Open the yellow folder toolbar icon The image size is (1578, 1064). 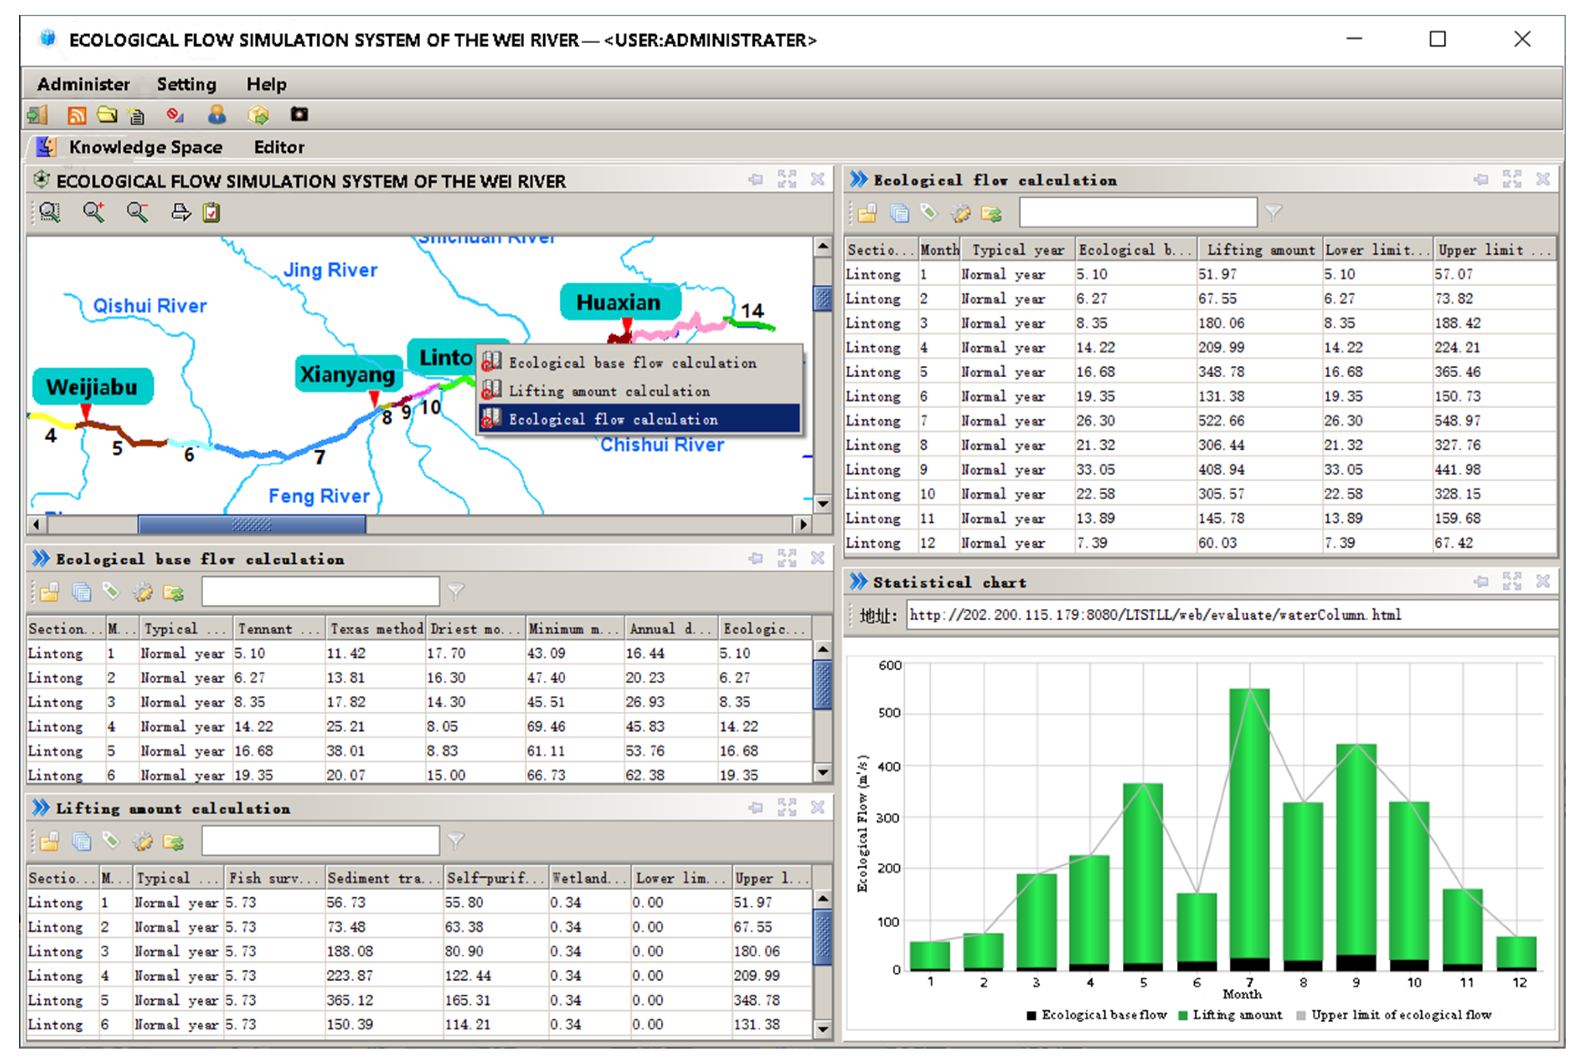(x=107, y=115)
